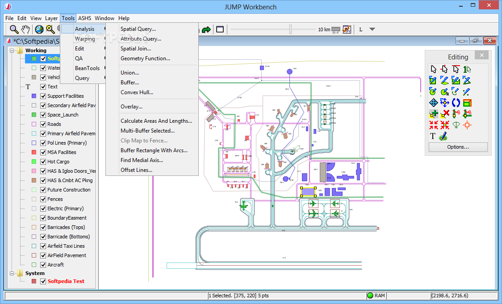Uncheck the Text layer checkbox

point(43,87)
